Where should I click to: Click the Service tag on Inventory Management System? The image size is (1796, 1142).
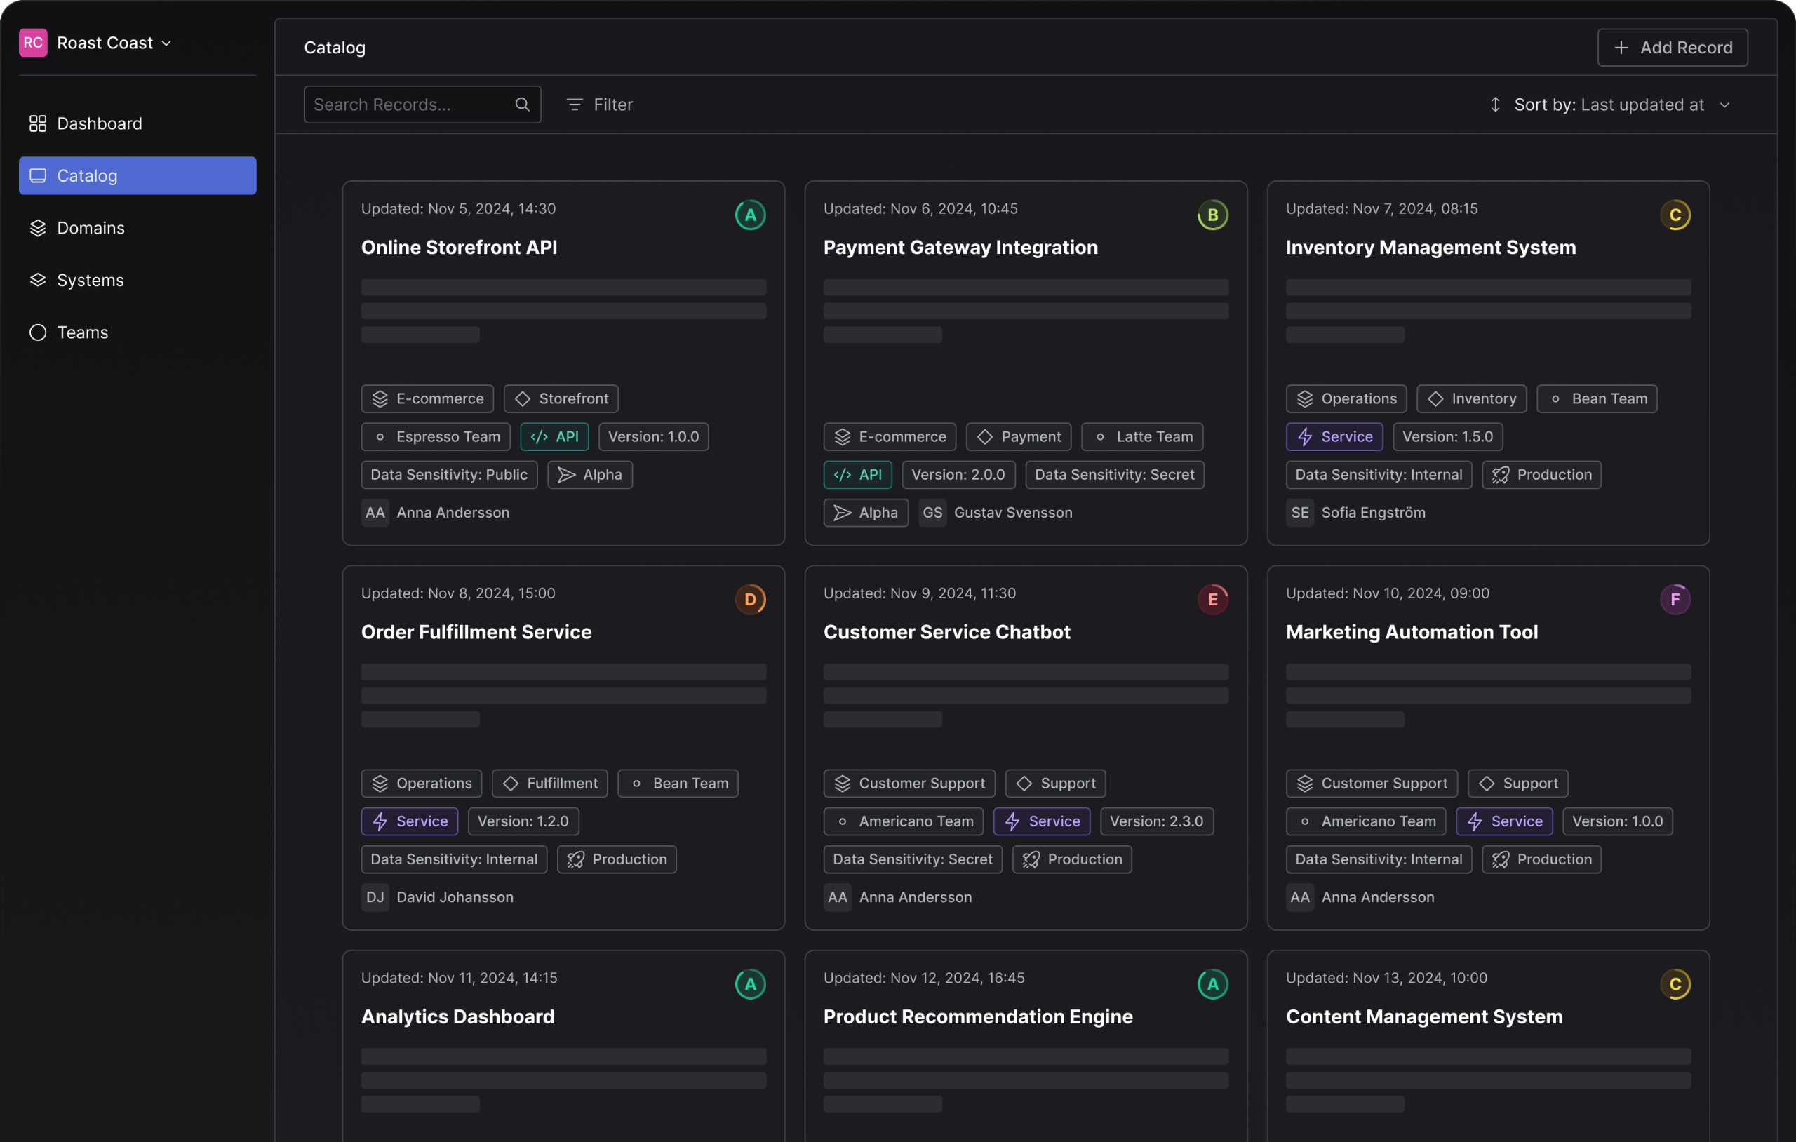tap(1334, 436)
